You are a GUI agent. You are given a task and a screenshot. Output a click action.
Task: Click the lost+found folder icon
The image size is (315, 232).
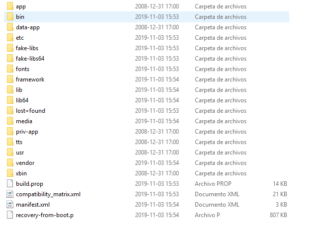(x=10, y=111)
